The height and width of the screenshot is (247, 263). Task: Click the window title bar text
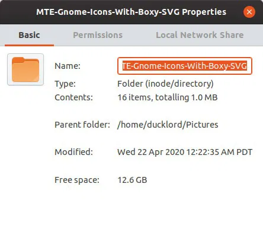(131, 12)
